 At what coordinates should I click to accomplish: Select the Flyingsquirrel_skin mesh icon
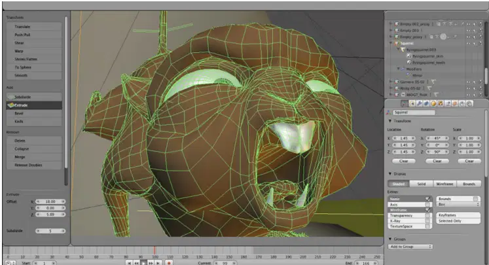[409, 56]
